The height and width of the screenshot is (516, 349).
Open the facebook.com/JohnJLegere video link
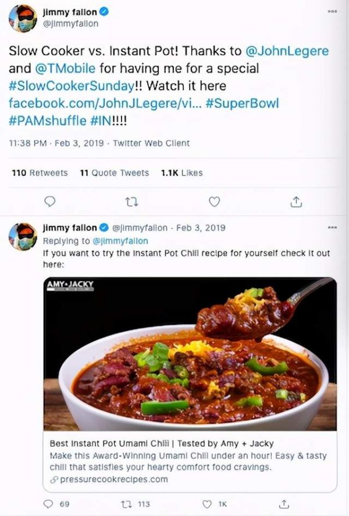coord(105,103)
